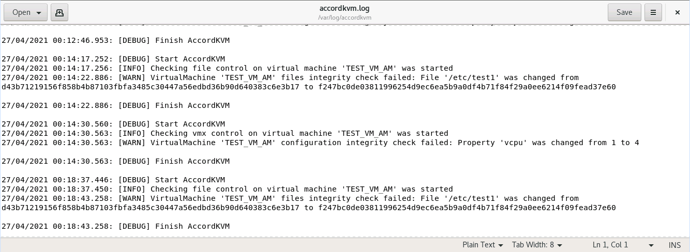Expand the Plain Text language dropdown
This screenshot has height=252, width=690.
(x=483, y=245)
